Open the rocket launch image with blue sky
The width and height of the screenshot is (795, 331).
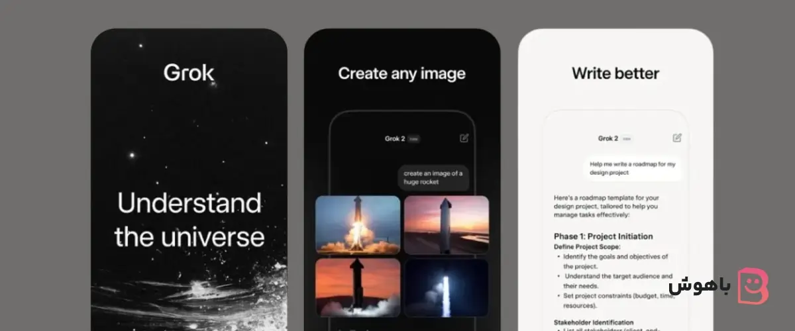point(358,225)
